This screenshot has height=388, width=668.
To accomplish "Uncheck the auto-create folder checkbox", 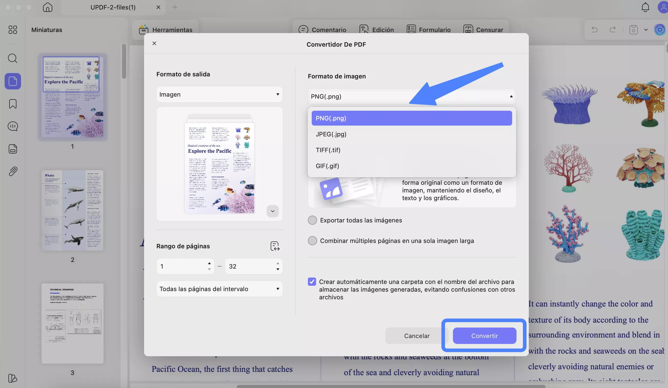I will [312, 282].
